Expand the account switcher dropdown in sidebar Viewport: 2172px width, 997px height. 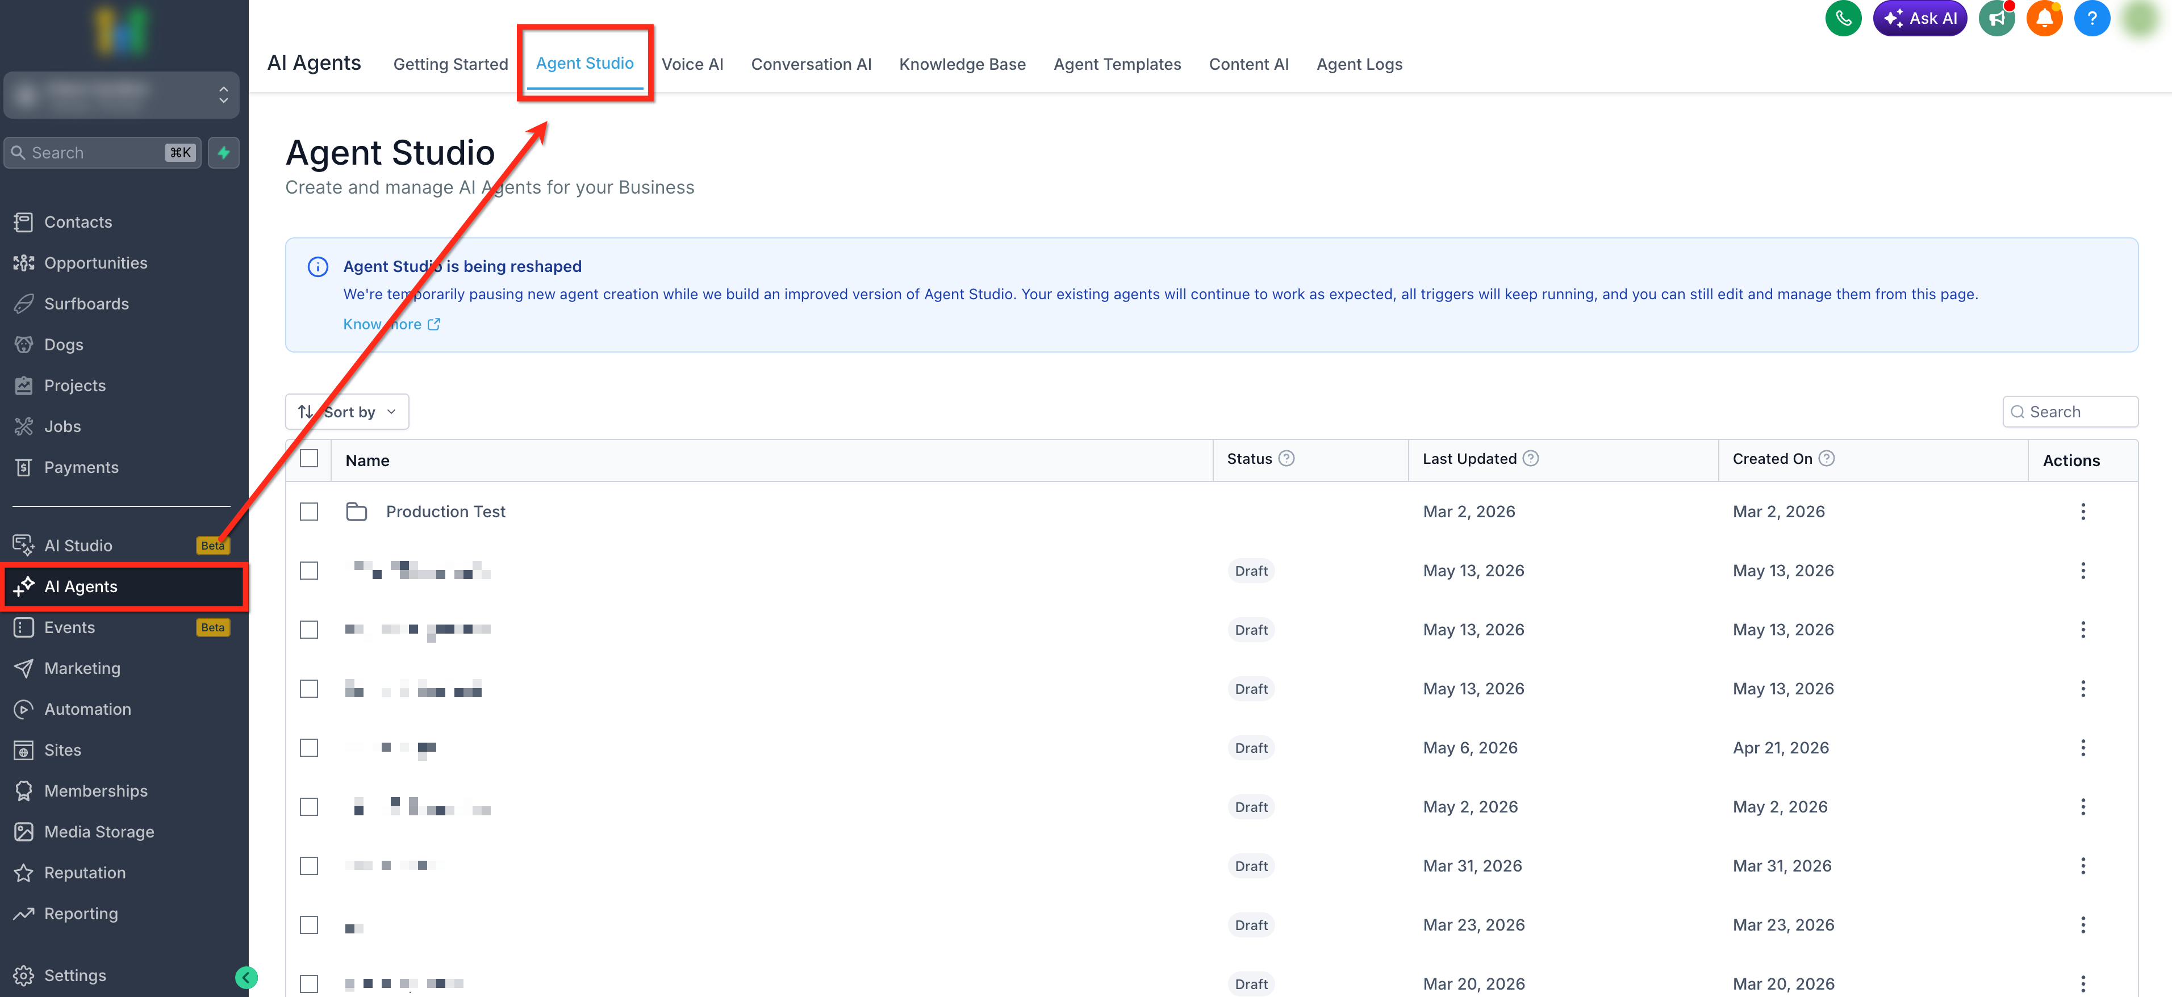pos(122,94)
